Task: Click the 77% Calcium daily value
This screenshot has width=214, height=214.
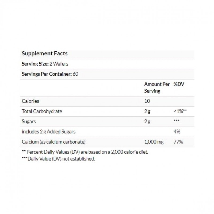Action: 178,142
